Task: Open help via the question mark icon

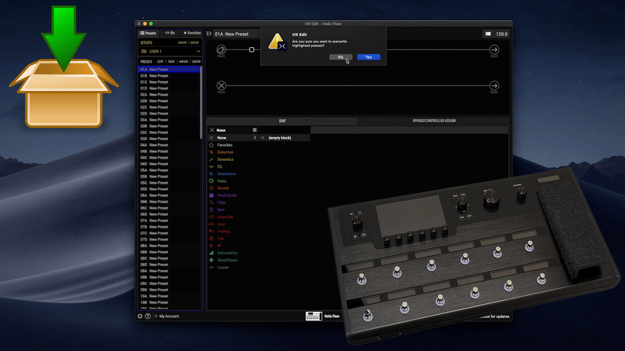Action: coord(148,316)
